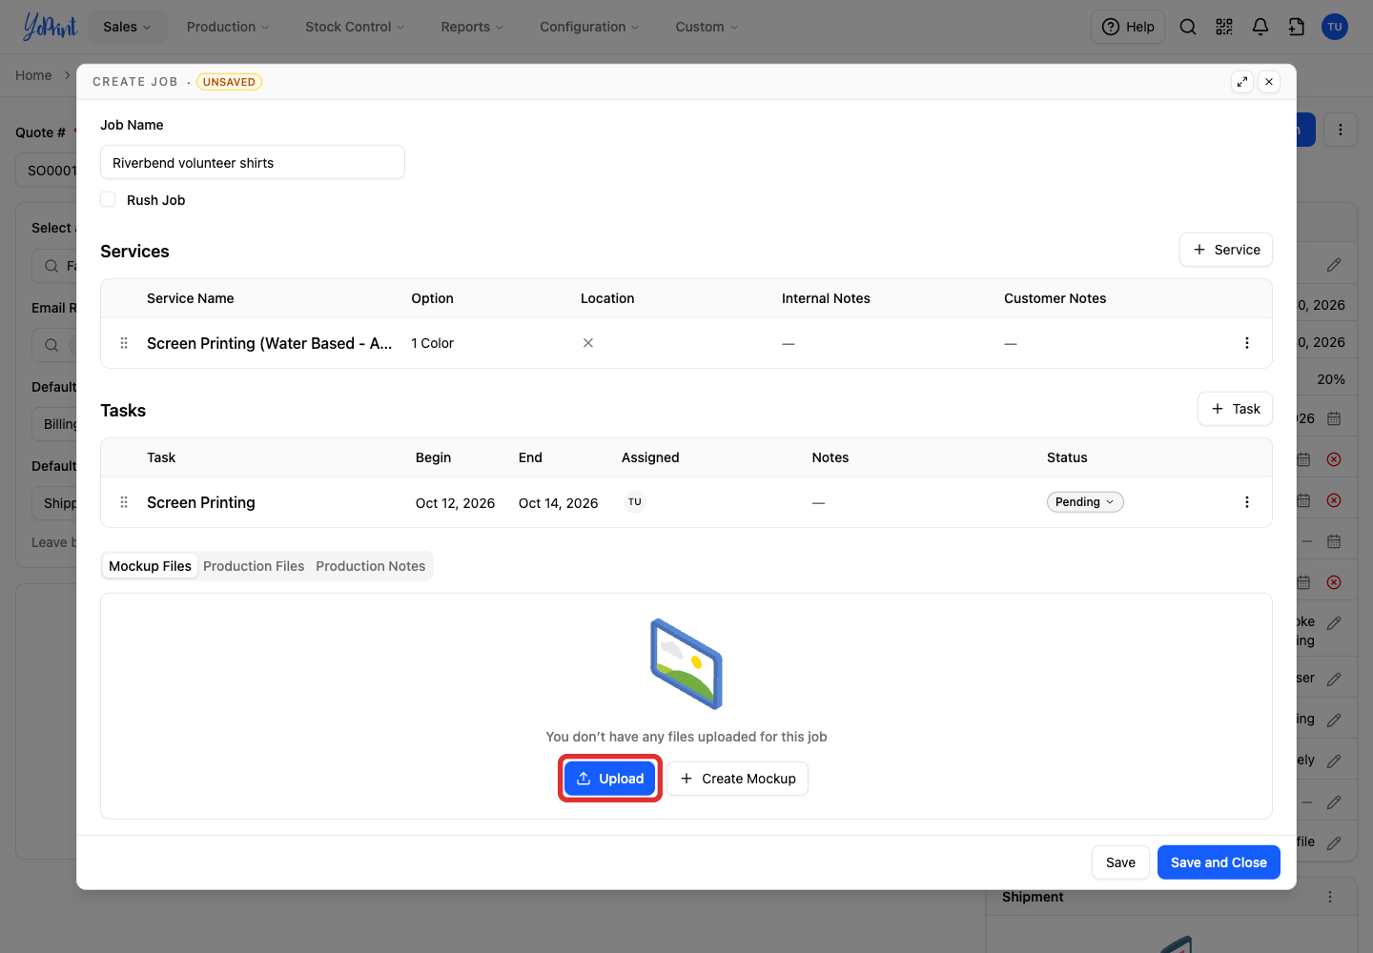Click the pencil edit icon beside 'ser' text
The image size is (1373, 953).
(x=1334, y=679)
